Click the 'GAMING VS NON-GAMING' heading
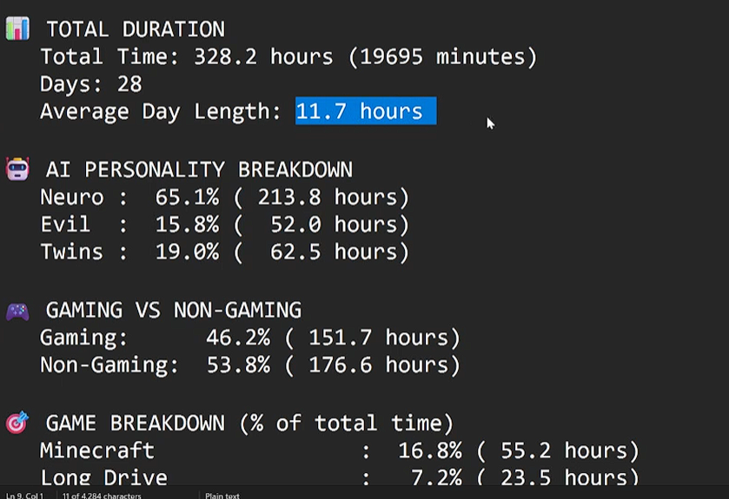This screenshot has width=729, height=499. coord(174,310)
